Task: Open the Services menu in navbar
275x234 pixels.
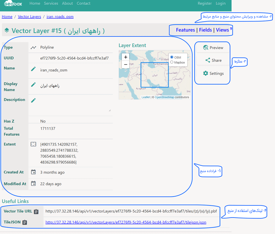Action: click(51, 3)
